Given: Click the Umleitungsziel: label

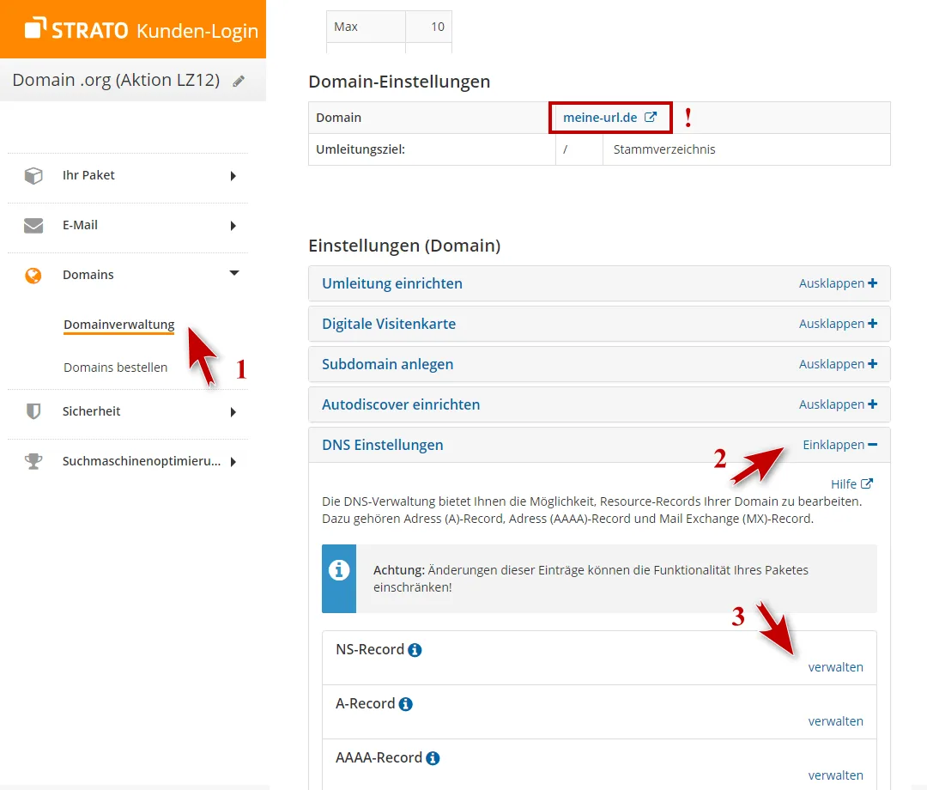Looking at the screenshot, I should (360, 149).
